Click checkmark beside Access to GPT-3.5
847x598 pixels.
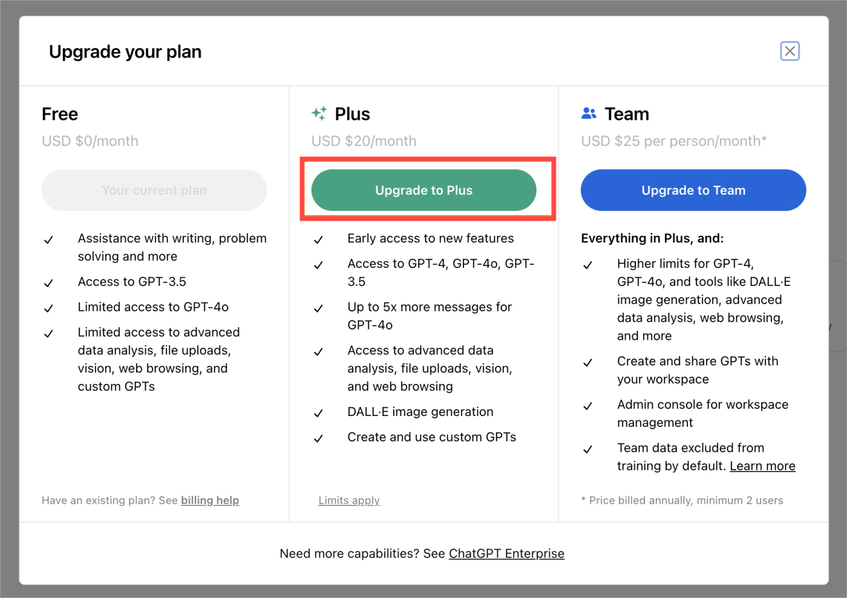48,283
